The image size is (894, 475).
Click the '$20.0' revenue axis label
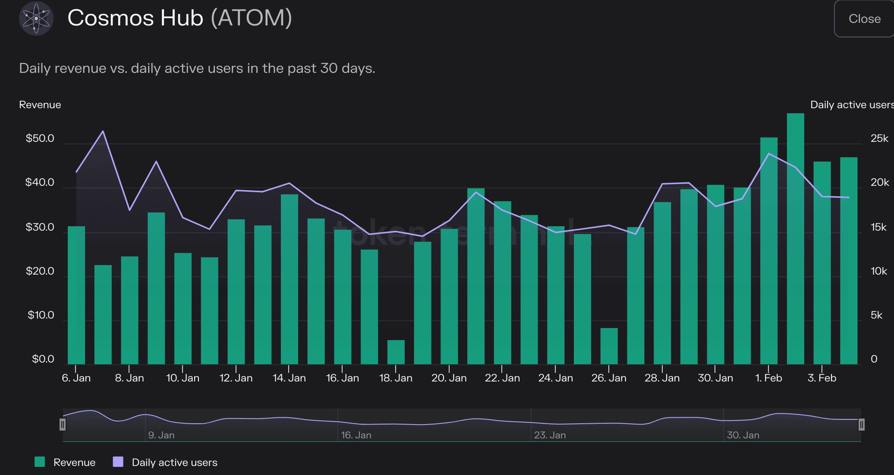click(40, 271)
